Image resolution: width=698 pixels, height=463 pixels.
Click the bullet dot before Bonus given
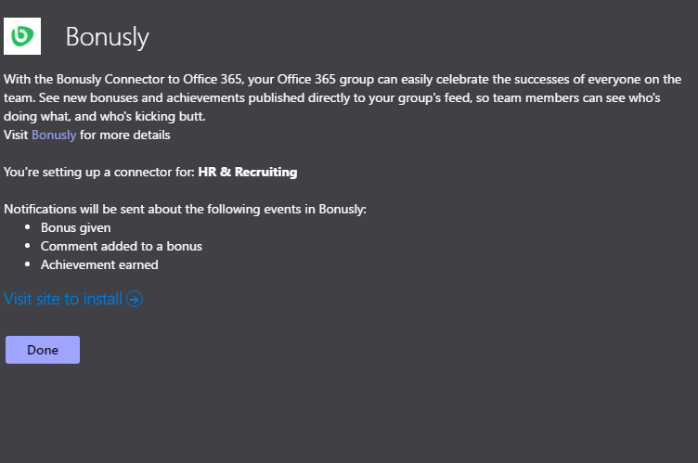coord(28,227)
